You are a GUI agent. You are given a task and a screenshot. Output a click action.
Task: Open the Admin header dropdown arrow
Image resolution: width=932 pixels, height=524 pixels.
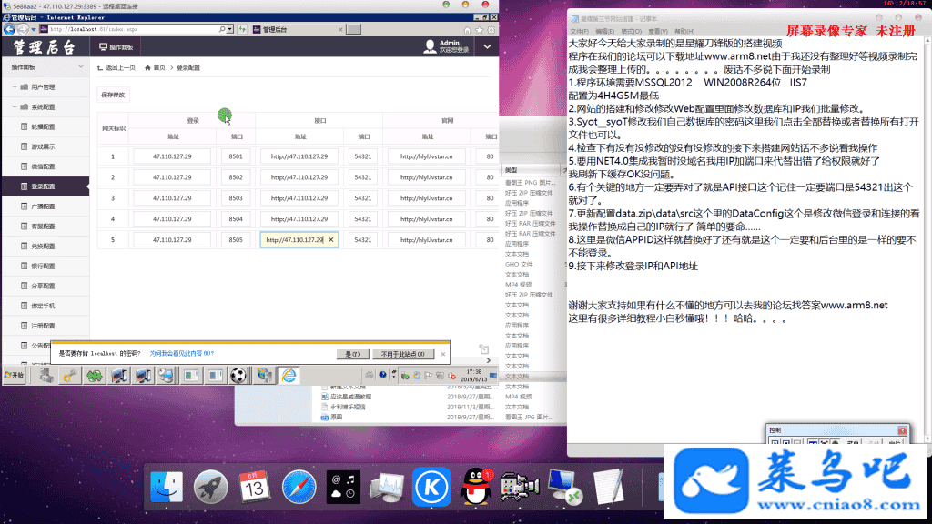click(488, 46)
